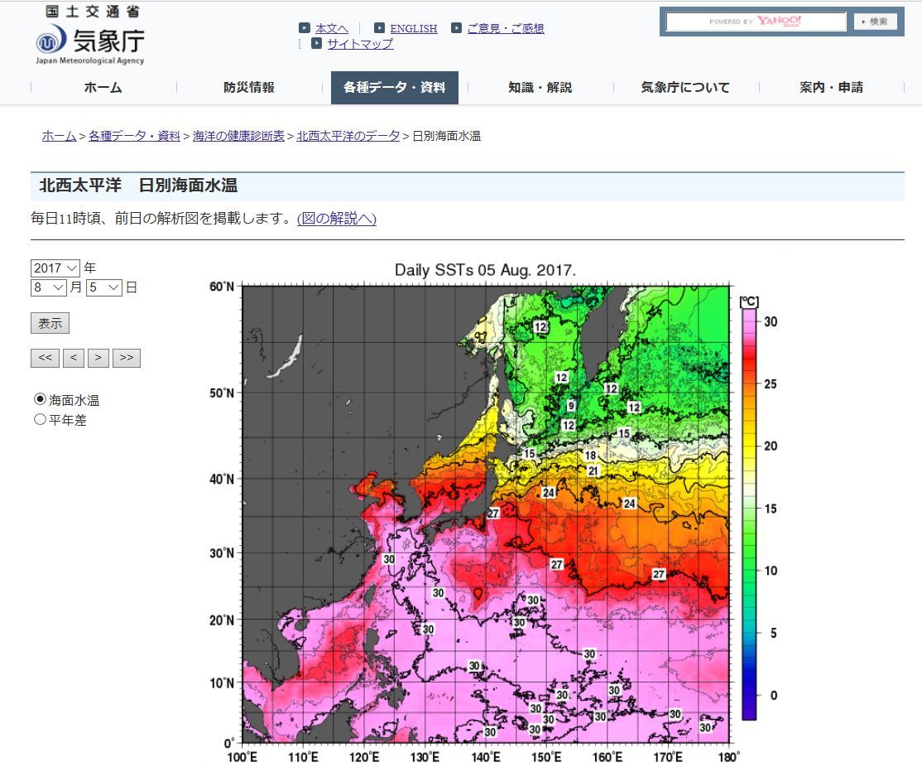Click the Daily SSTs map image
This screenshot has height=772, width=922.
(x=486, y=514)
